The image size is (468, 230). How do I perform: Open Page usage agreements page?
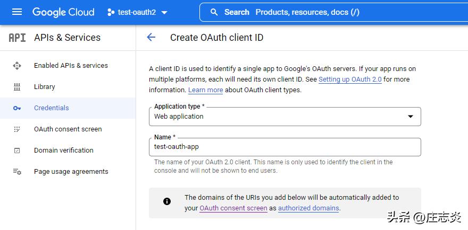(68, 172)
